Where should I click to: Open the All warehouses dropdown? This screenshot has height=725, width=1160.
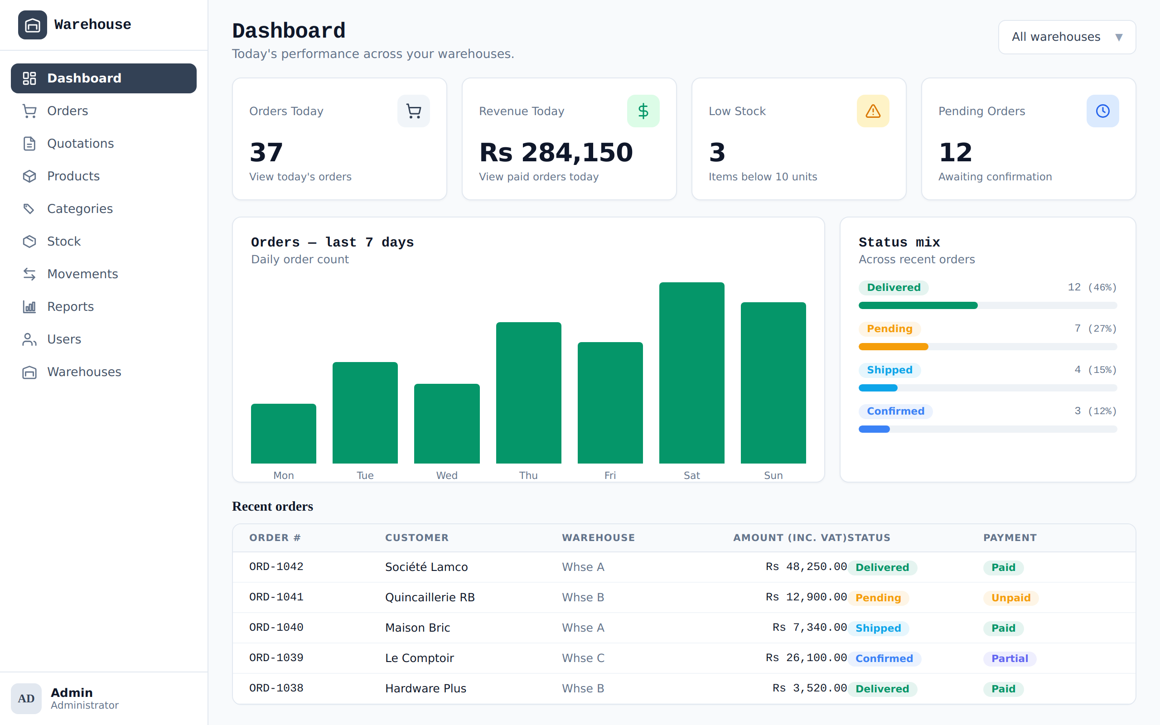pos(1067,37)
